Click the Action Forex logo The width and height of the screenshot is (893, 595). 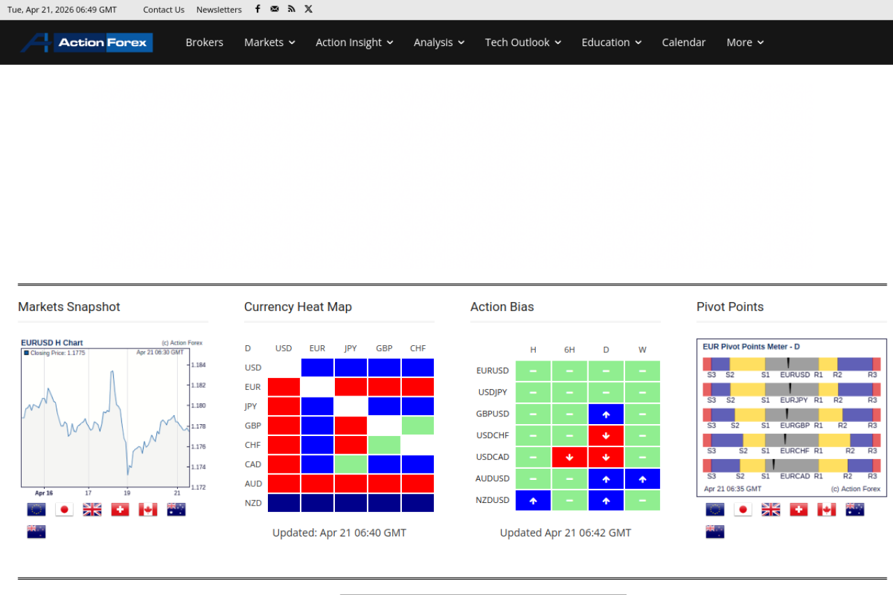87,43
